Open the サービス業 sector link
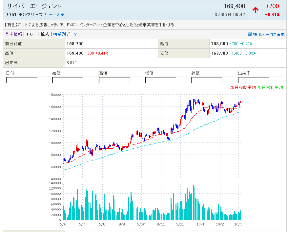 point(54,15)
